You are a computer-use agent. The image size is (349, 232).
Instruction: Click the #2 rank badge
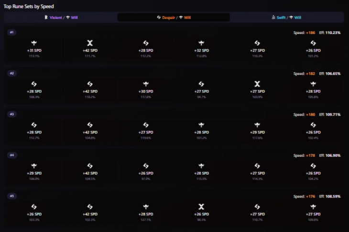point(12,73)
